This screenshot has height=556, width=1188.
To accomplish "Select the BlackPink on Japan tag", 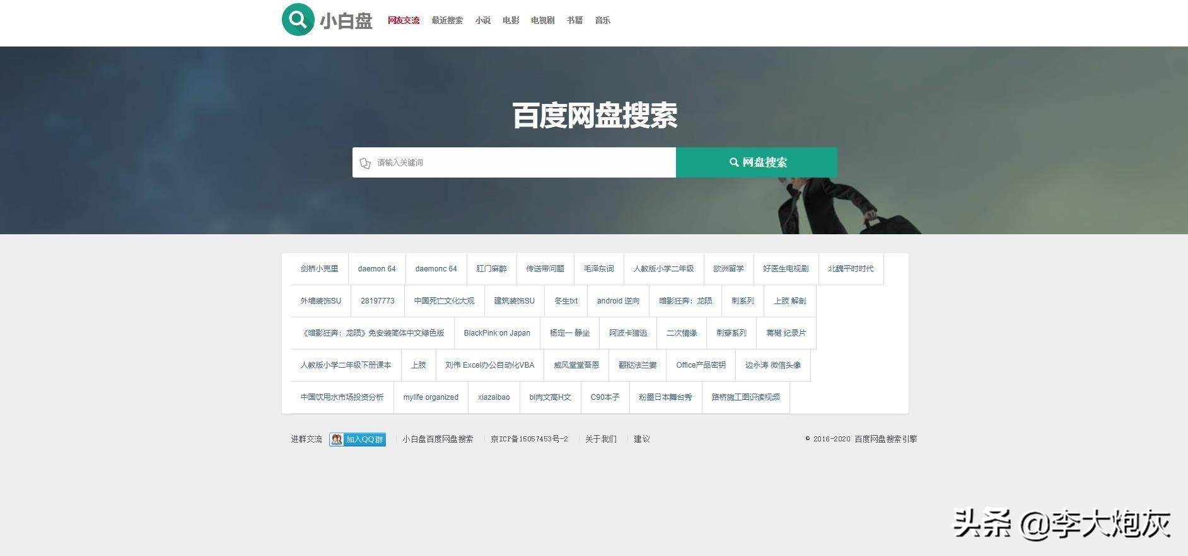I will [497, 333].
